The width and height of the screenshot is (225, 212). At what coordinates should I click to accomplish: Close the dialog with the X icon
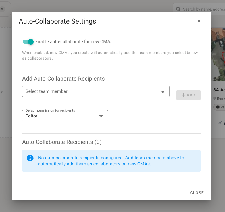pyautogui.click(x=199, y=21)
